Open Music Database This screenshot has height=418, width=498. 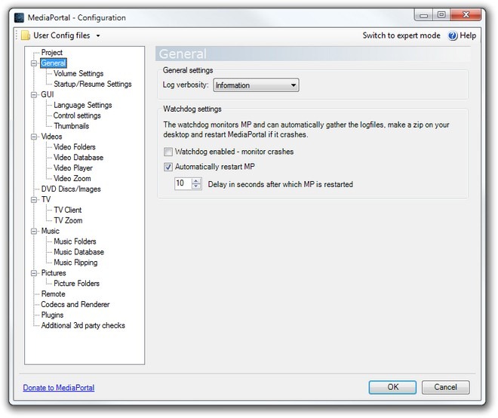[78, 251]
